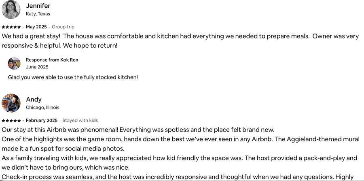The width and height of the screenshot is (364, 181).
Task: Click Jennifer's five-star rating icons
Action: 11,27
